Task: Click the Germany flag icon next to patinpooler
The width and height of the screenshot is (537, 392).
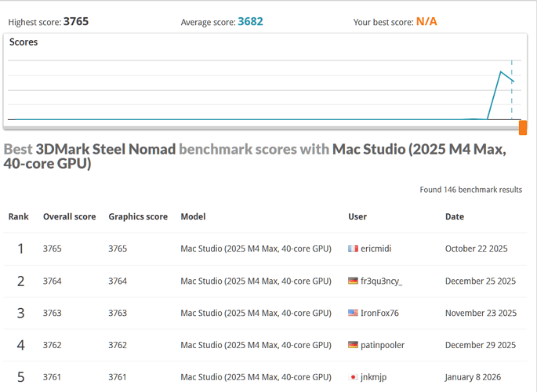Action: (353, 345)
